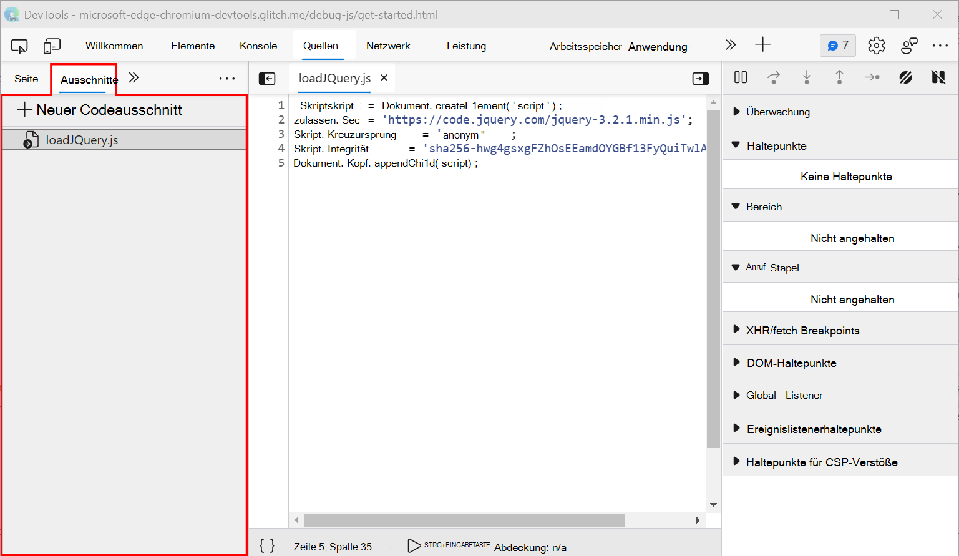The image size is (959, 556).
Task: Open customize and control DevTools menu
Action: [x=940, y=46]
